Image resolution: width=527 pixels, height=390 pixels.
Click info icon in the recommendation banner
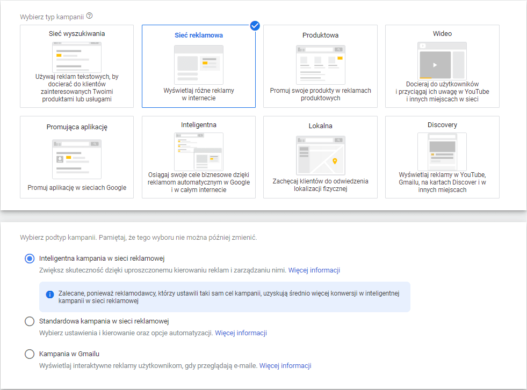[x=50, y=295]
